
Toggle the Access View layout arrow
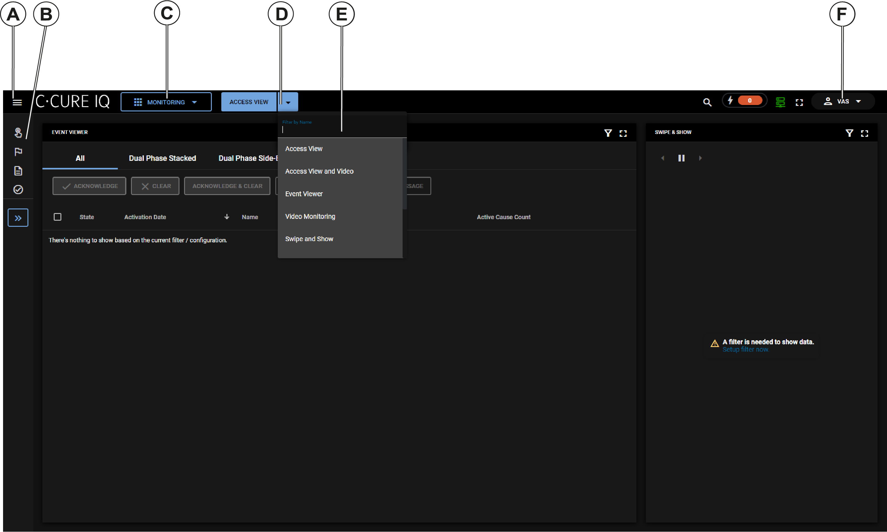pos(288,103)
